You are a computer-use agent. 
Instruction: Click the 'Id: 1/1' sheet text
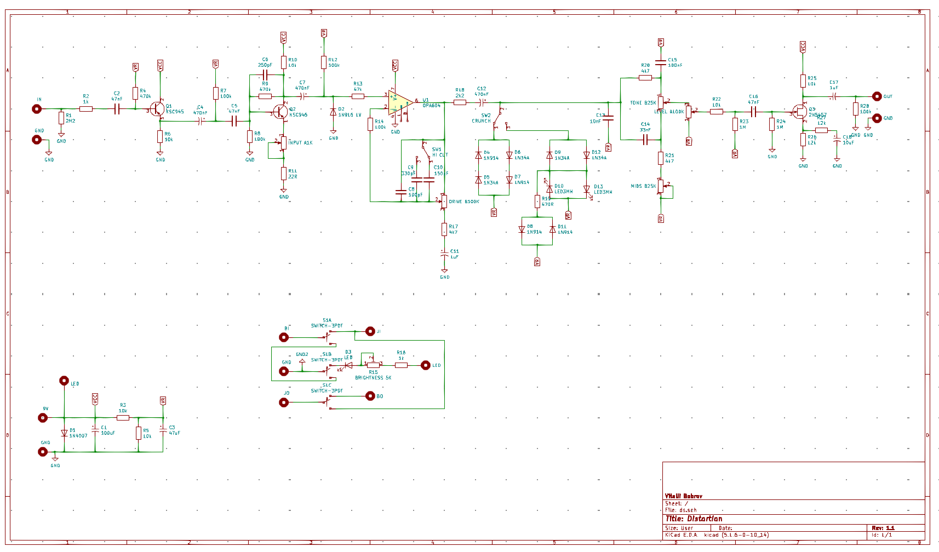pos(882,534)
